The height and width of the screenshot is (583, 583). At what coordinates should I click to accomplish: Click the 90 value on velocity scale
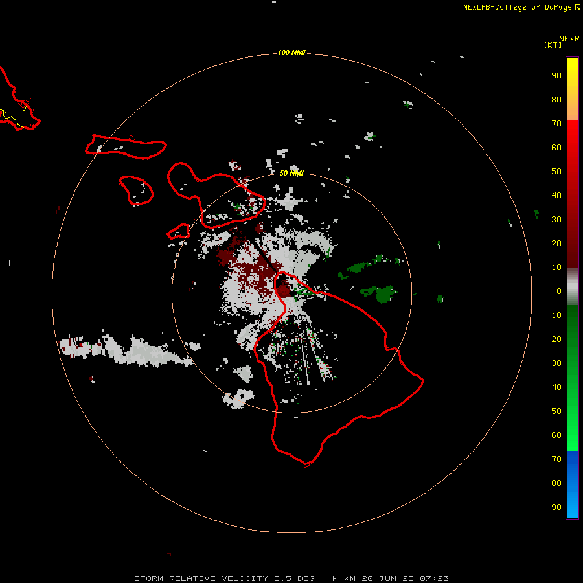(556, 76)
